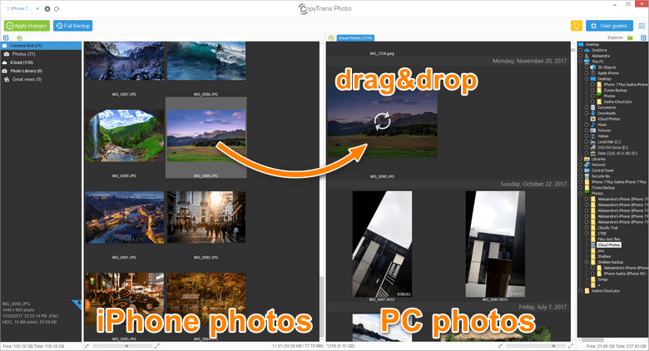
Task: Click the eject device icon beside the device selector
Action: point(47,8)
